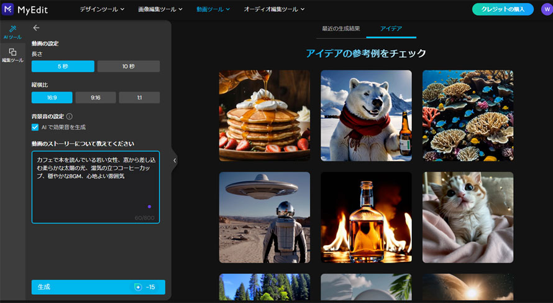Expand the 動画ツール dropdown menu
This screenshot has height=303, width=553.
pyautogui.click(x=213, y=9)
